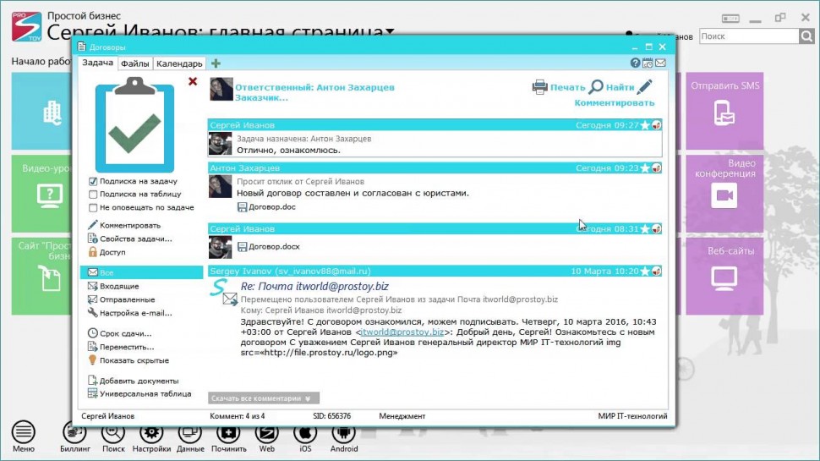This screenshot has width=820, height=461.
Task: Open the Видео конференция camera tile
Action: coord(724,196)
